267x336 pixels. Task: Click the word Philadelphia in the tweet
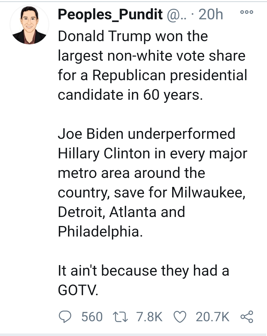(x=100, y=232)
